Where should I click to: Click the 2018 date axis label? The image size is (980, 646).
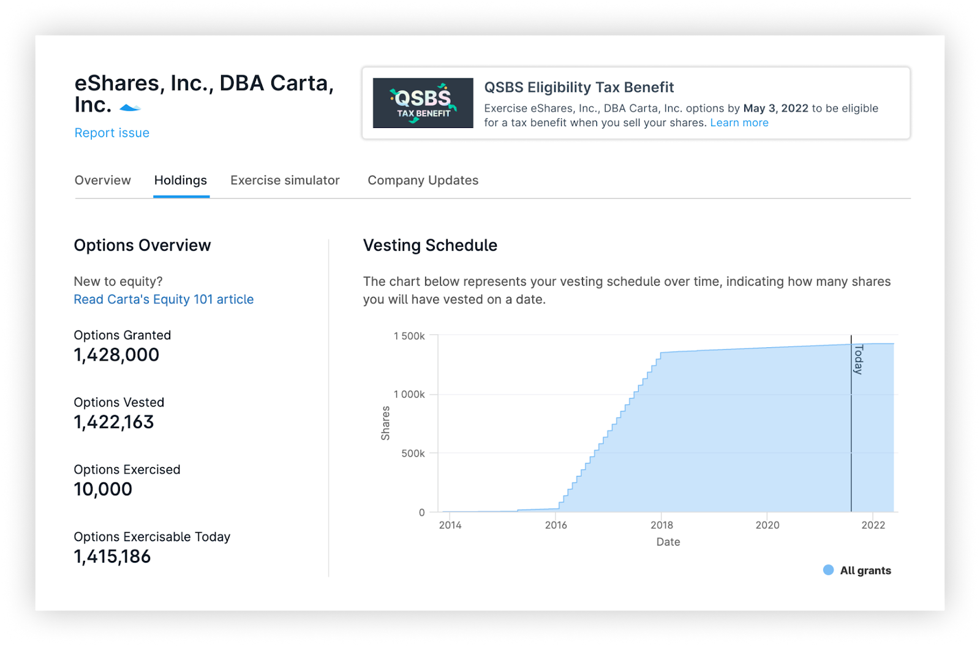(x=661, y=525)
